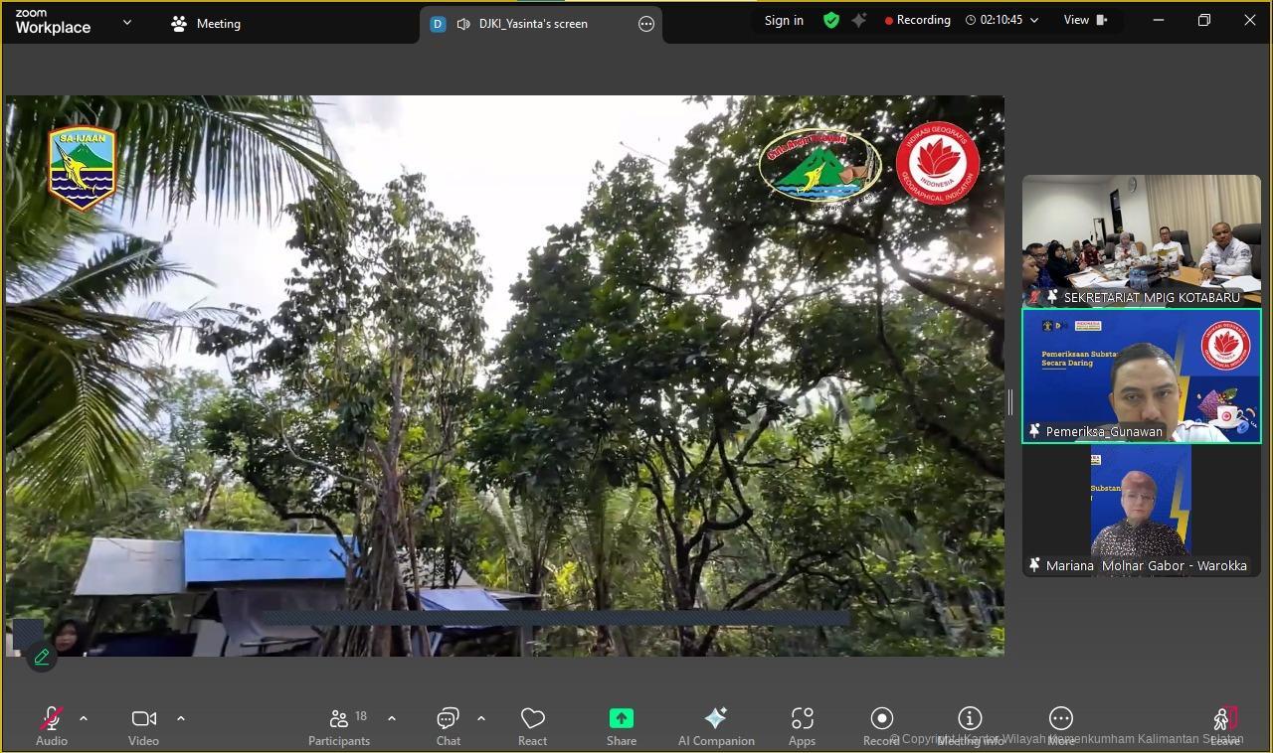Expand the chat options arrow
Screen dimensions: 1273x753
(481, 718)
